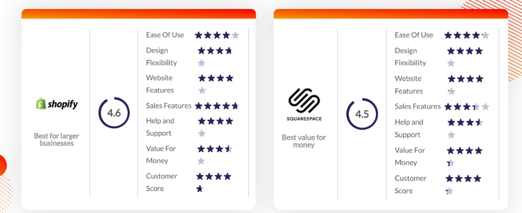Screen dimensions: 522x213
Task: Click Squarespace's Help and Support stars
Action: pos(465,128)
